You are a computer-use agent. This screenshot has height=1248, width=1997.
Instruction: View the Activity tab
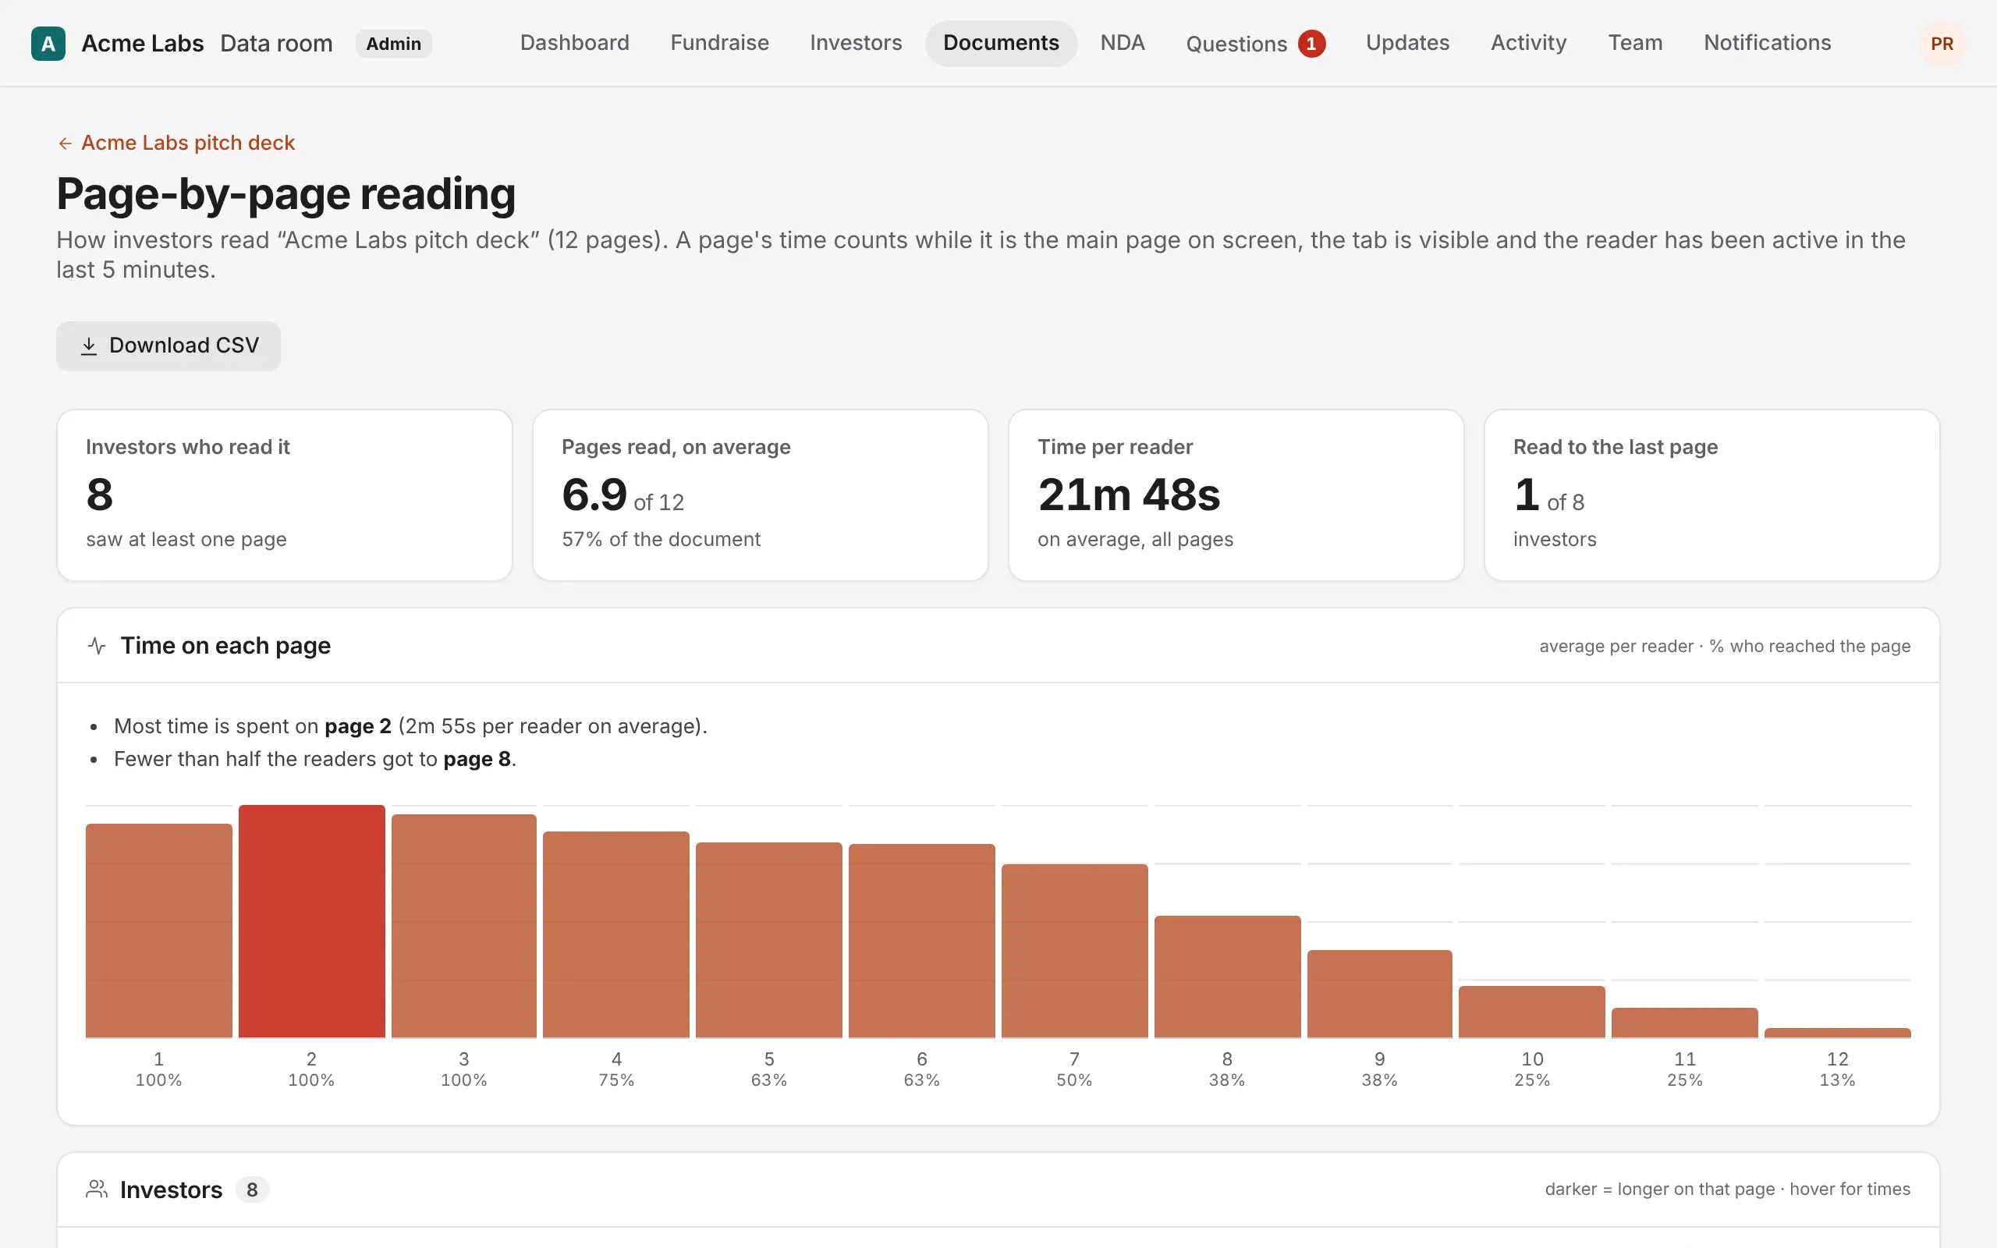coord(1528,43)
